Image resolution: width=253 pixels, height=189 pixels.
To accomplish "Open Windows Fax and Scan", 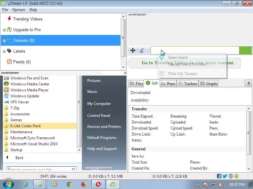I will click(x=40, y=78).
